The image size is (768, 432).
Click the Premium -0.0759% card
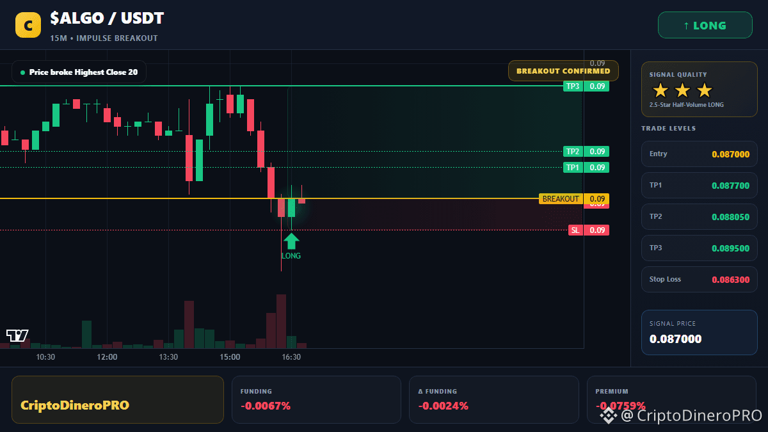pos(671,399)
